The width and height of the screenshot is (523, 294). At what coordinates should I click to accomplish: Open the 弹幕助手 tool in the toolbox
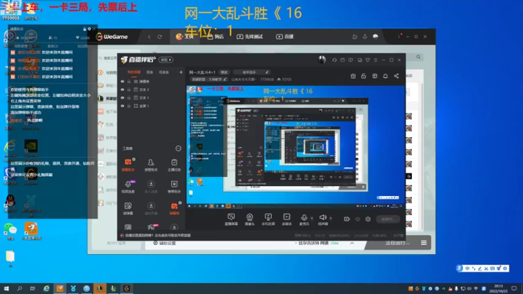point(127,165)
